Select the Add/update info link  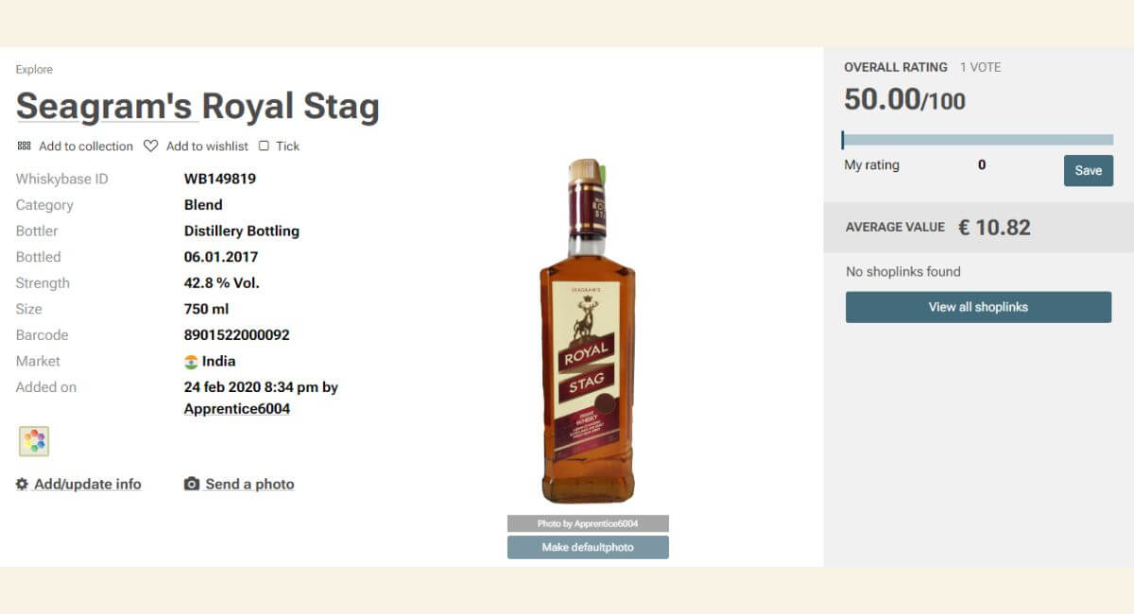(x=86, y=484)
